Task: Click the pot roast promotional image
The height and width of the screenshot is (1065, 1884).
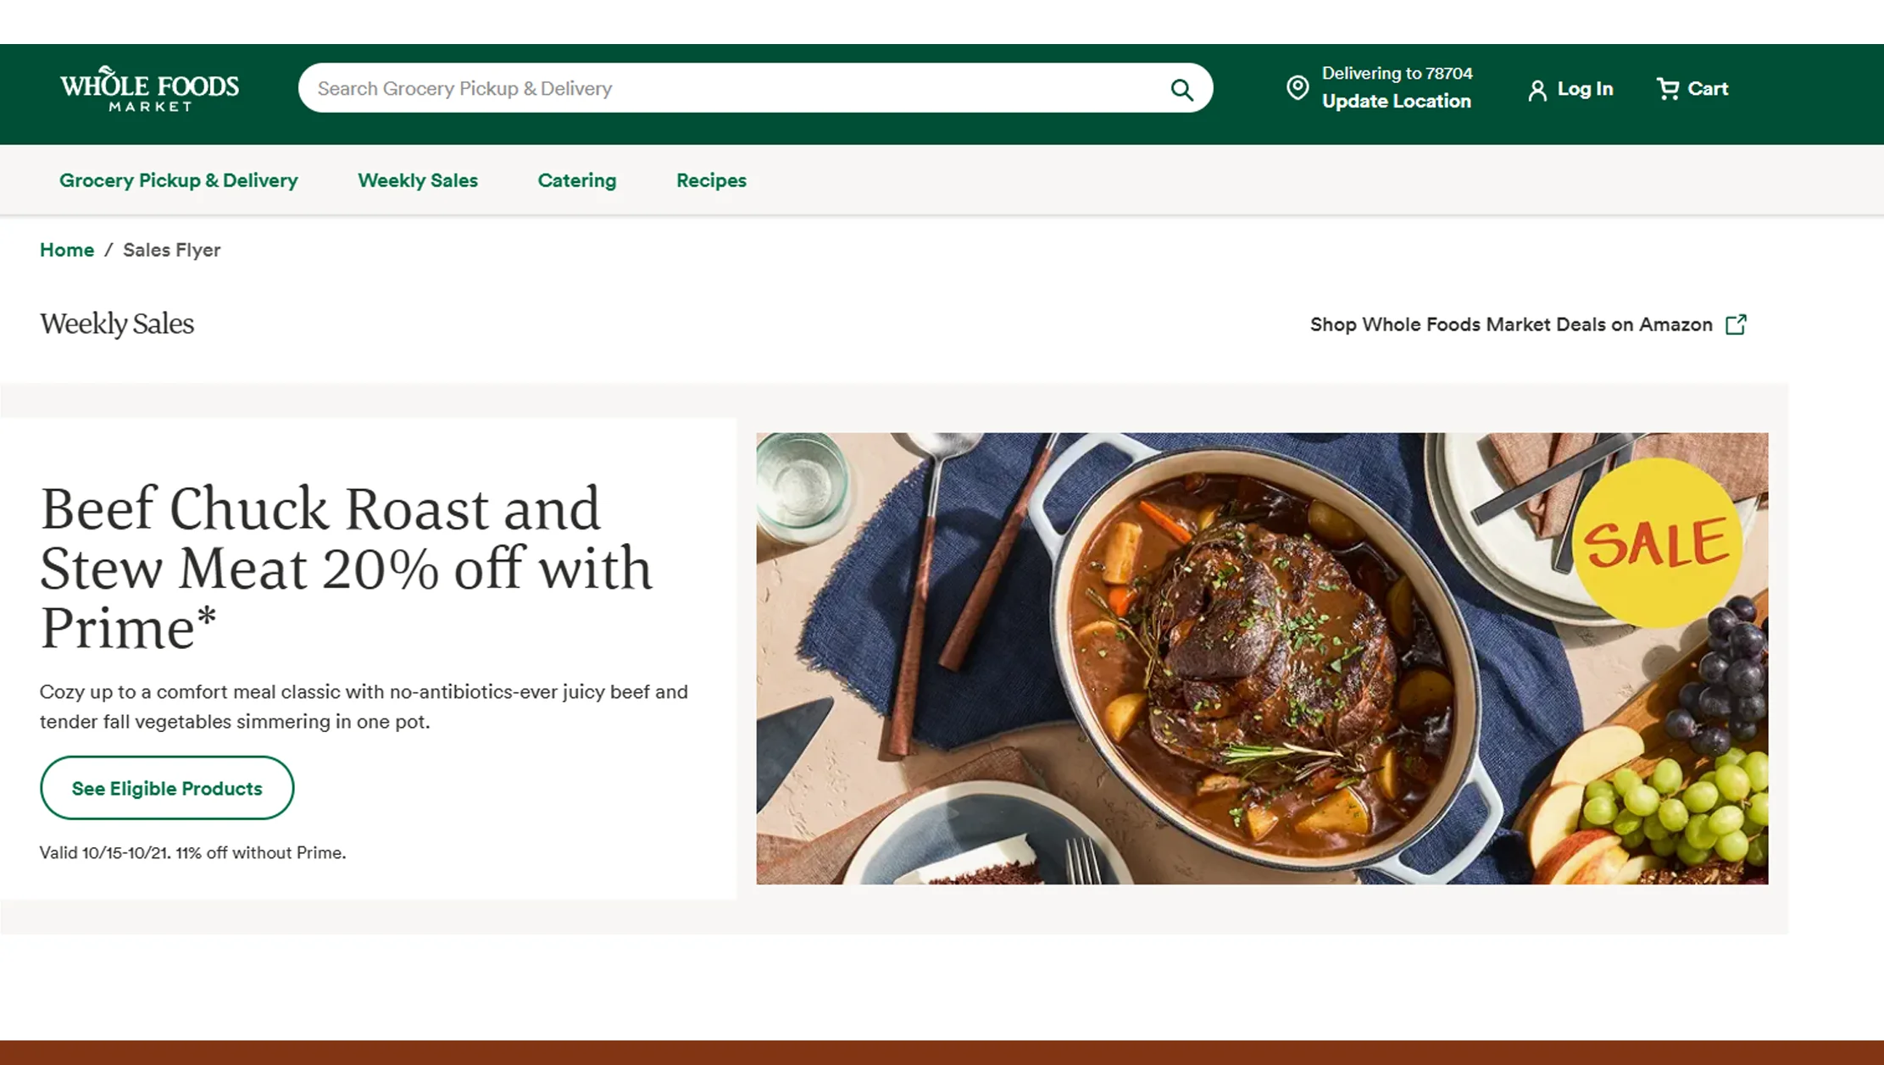Action: point(1254,661)
